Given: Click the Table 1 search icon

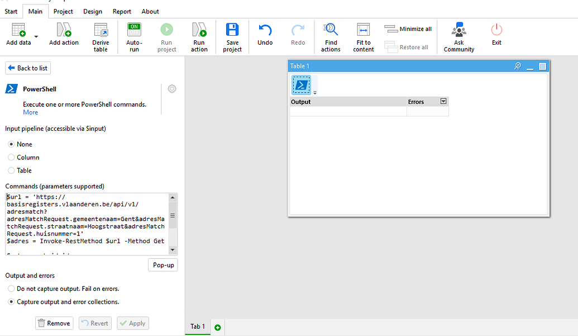Looking at the screenshot, I should pyautogui.click(x=518, y=66).
